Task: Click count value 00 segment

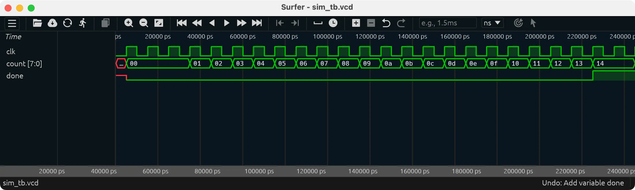Action: click(158, 63)
